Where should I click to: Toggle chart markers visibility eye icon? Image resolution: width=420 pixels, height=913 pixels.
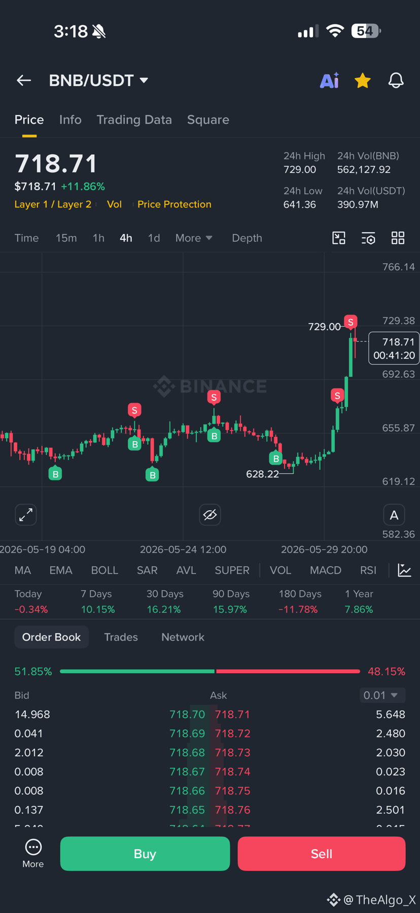point(210,515)
